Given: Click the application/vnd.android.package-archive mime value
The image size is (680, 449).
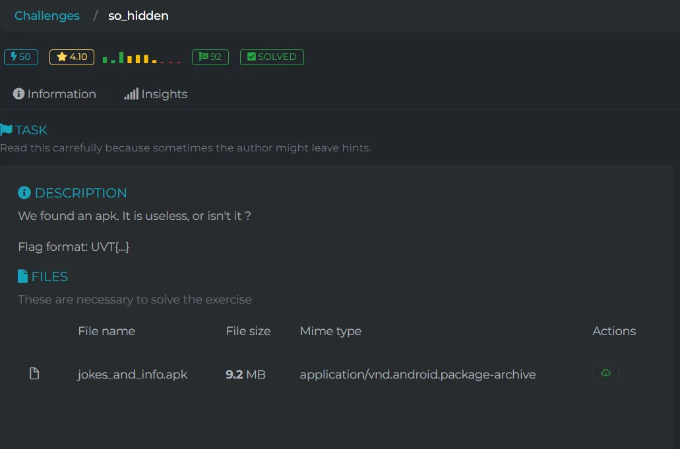Looking at the screenshot, I should click(417, 374).
